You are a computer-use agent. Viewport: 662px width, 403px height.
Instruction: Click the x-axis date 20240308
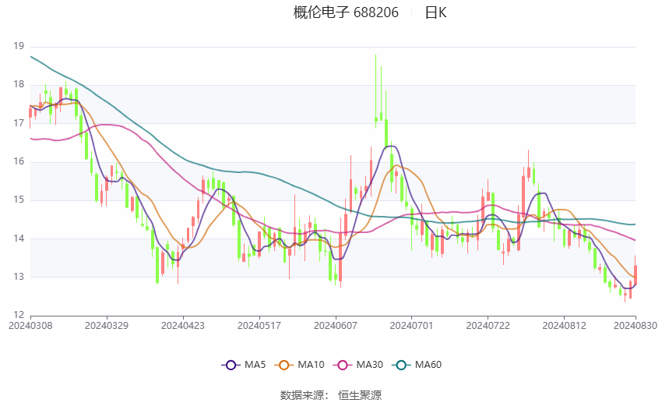[x=30, y=326]
